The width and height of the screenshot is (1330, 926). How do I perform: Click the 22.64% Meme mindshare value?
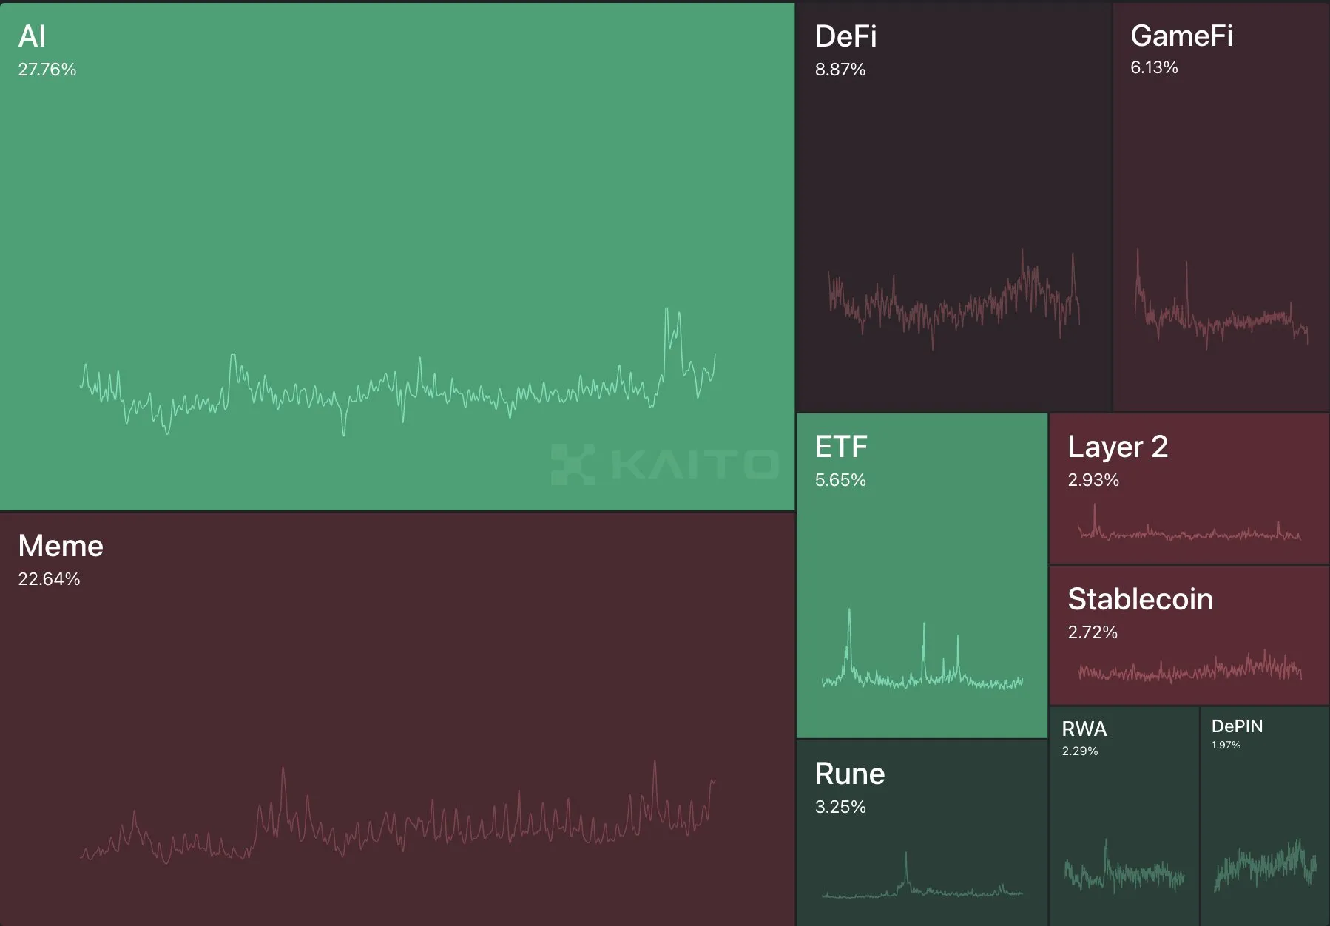click(49, 579)
